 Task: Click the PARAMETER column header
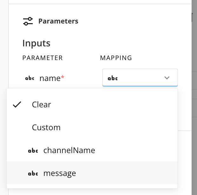pos(43,58)
